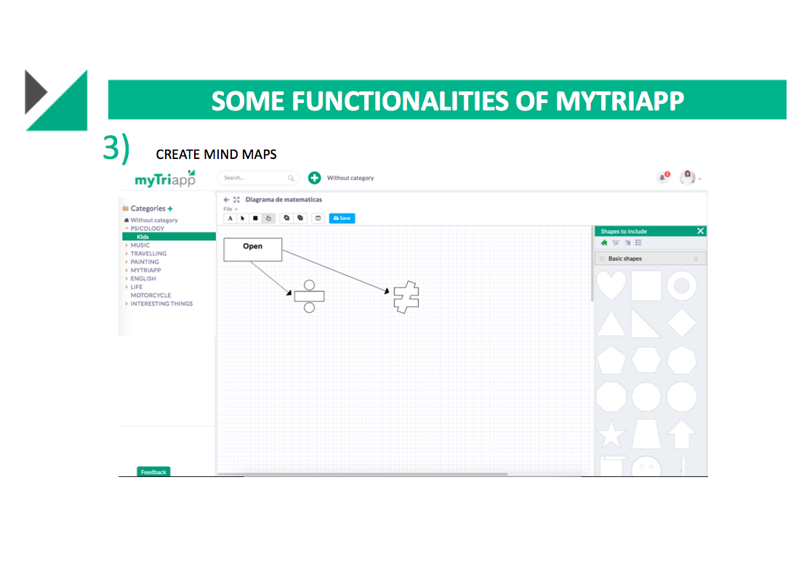This screenshot has width=796, height=562.
Task: Pick the trapezoid shape
Action: (646, 435)
